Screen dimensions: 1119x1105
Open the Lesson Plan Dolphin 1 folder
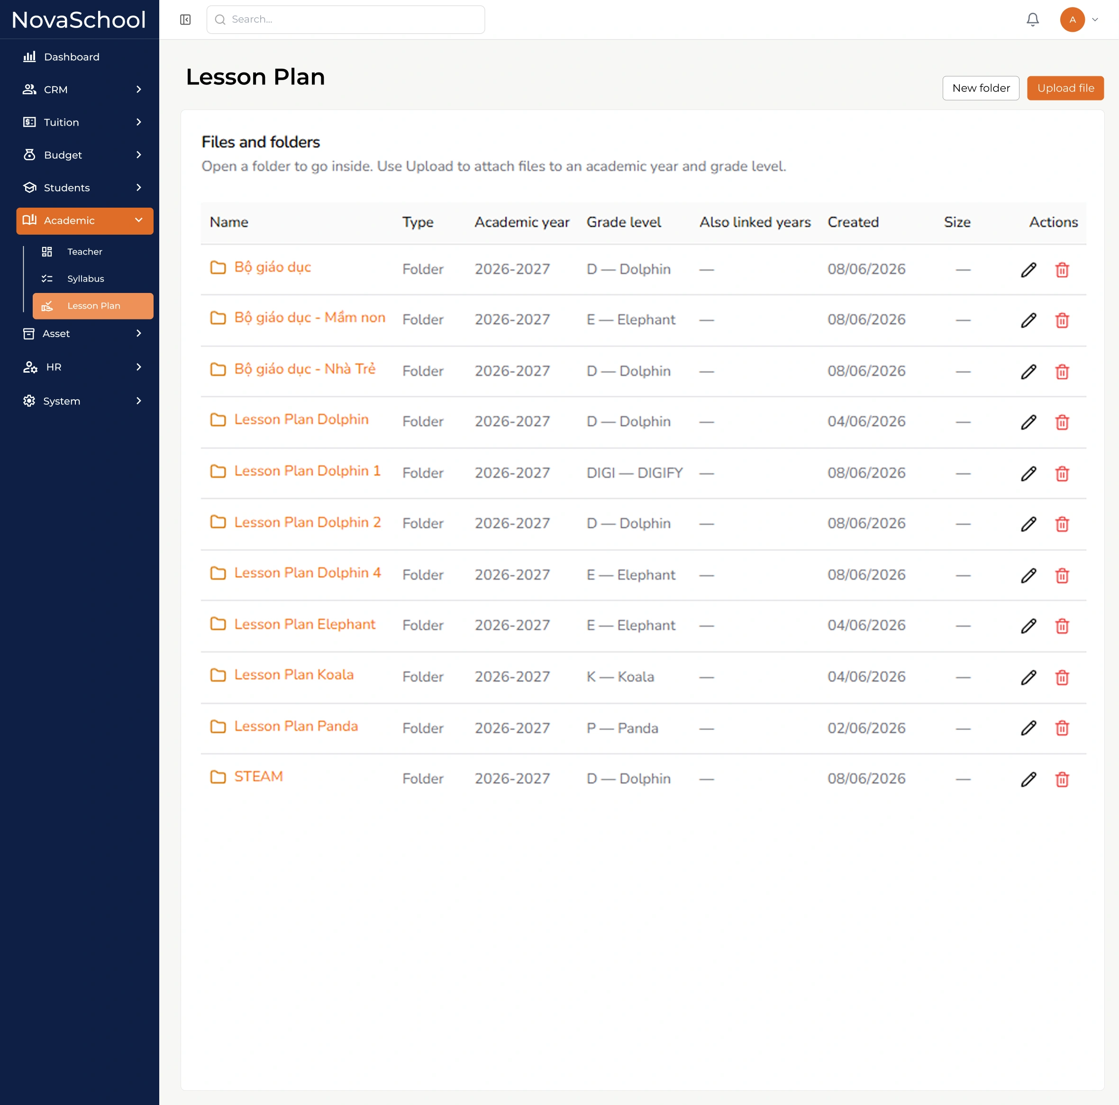307,471
